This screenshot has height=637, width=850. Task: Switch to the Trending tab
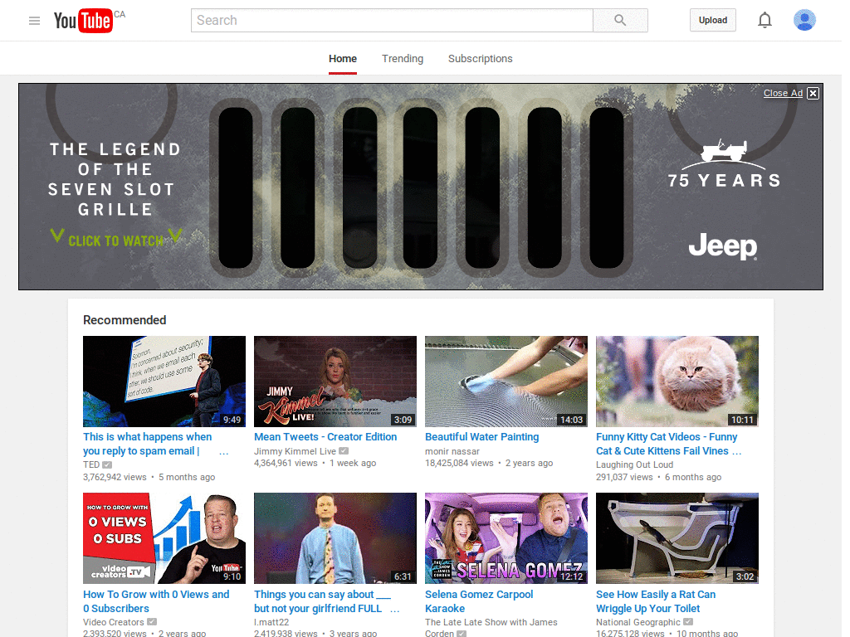coord(403,59)
